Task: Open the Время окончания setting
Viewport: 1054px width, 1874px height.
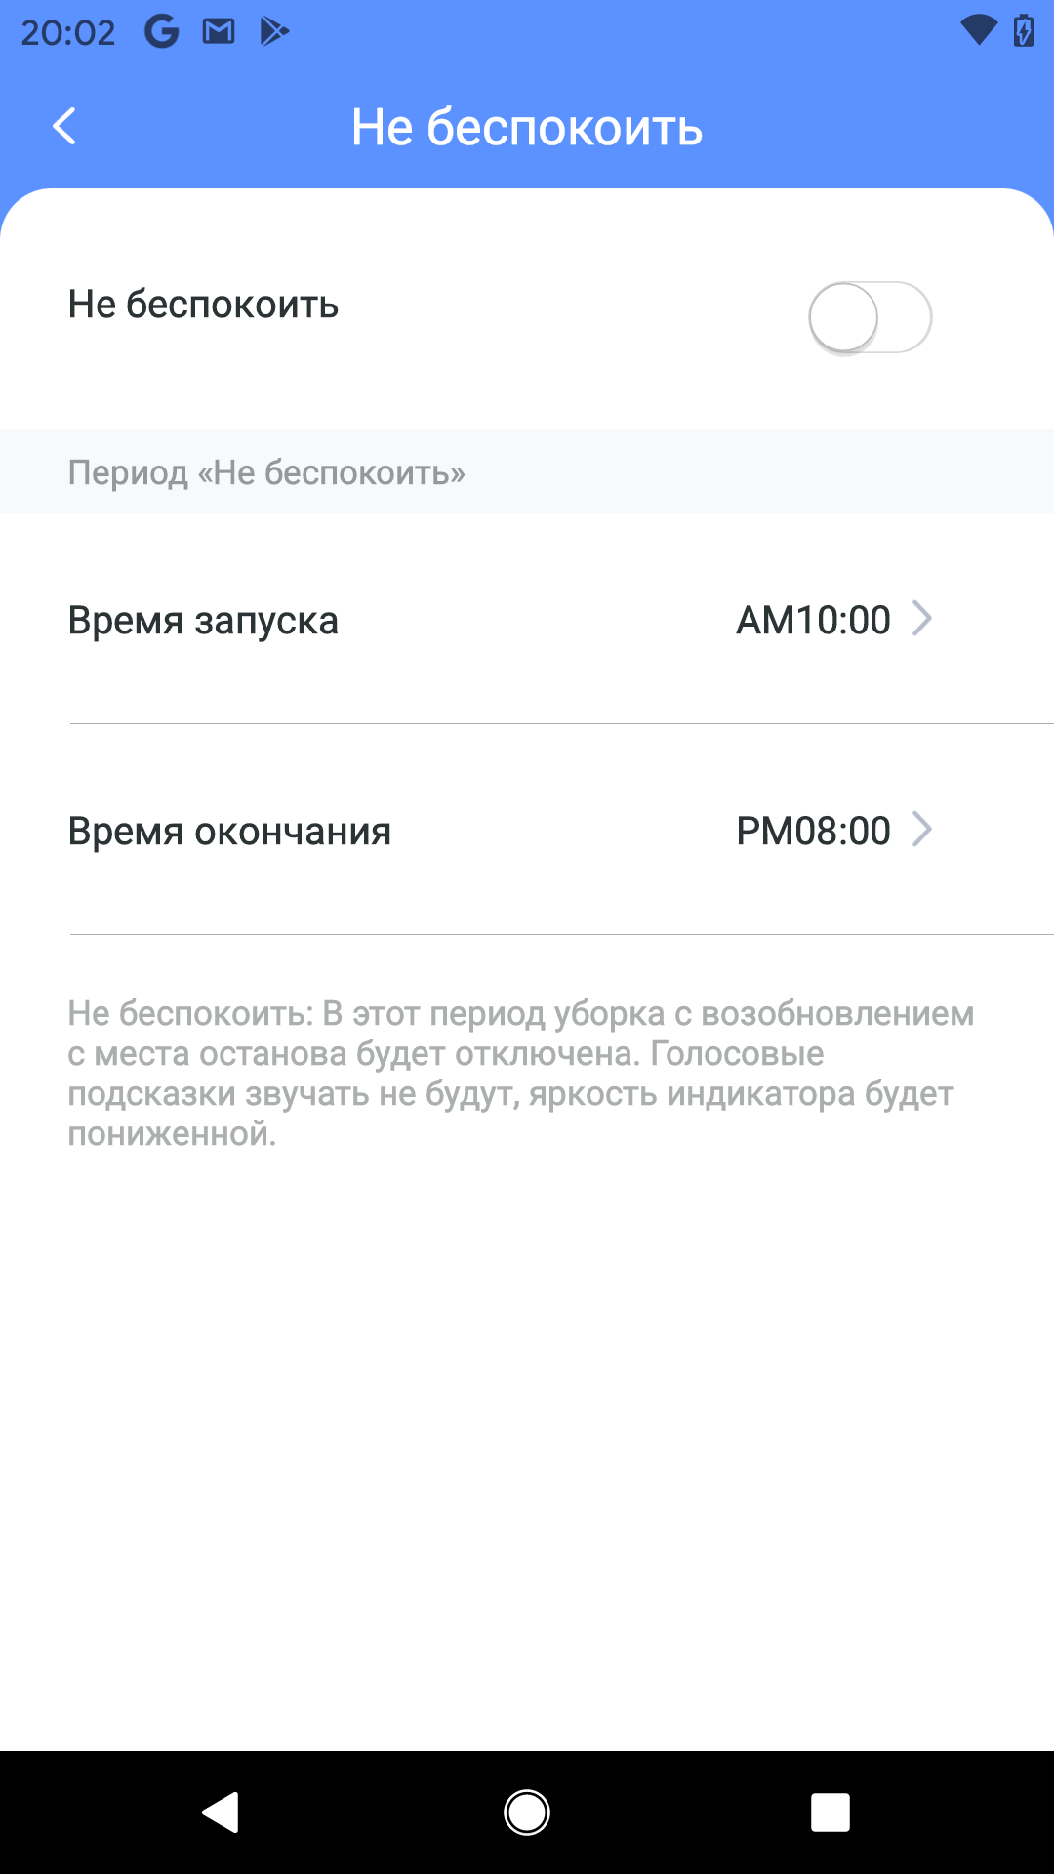Action: 229,832
